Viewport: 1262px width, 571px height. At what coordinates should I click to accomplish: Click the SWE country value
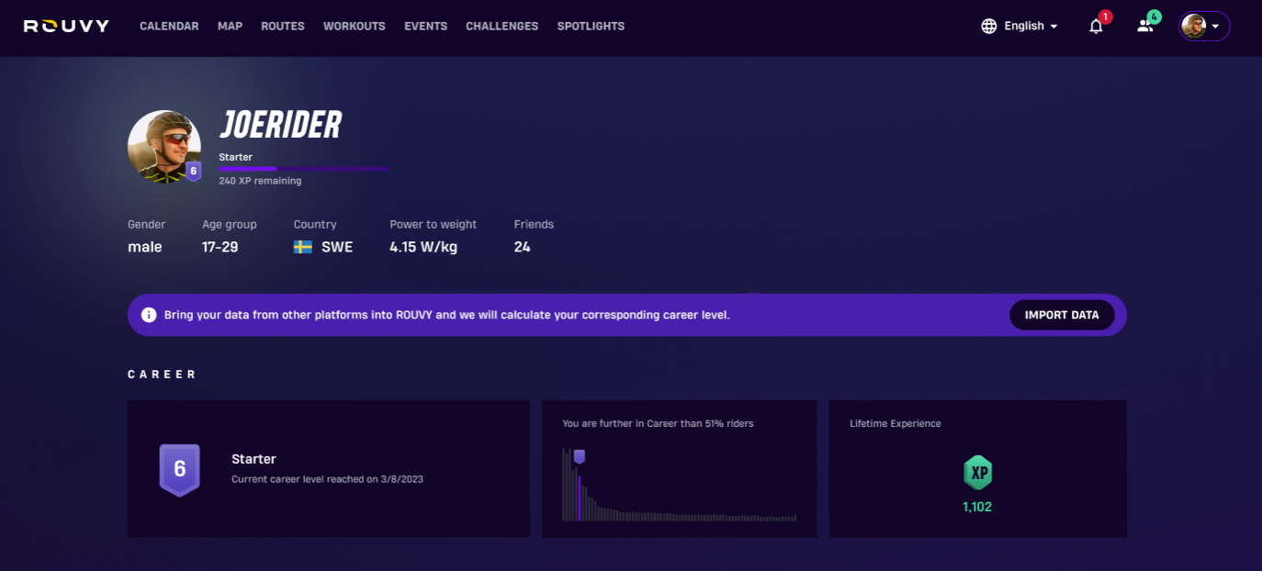coord(337,247)
